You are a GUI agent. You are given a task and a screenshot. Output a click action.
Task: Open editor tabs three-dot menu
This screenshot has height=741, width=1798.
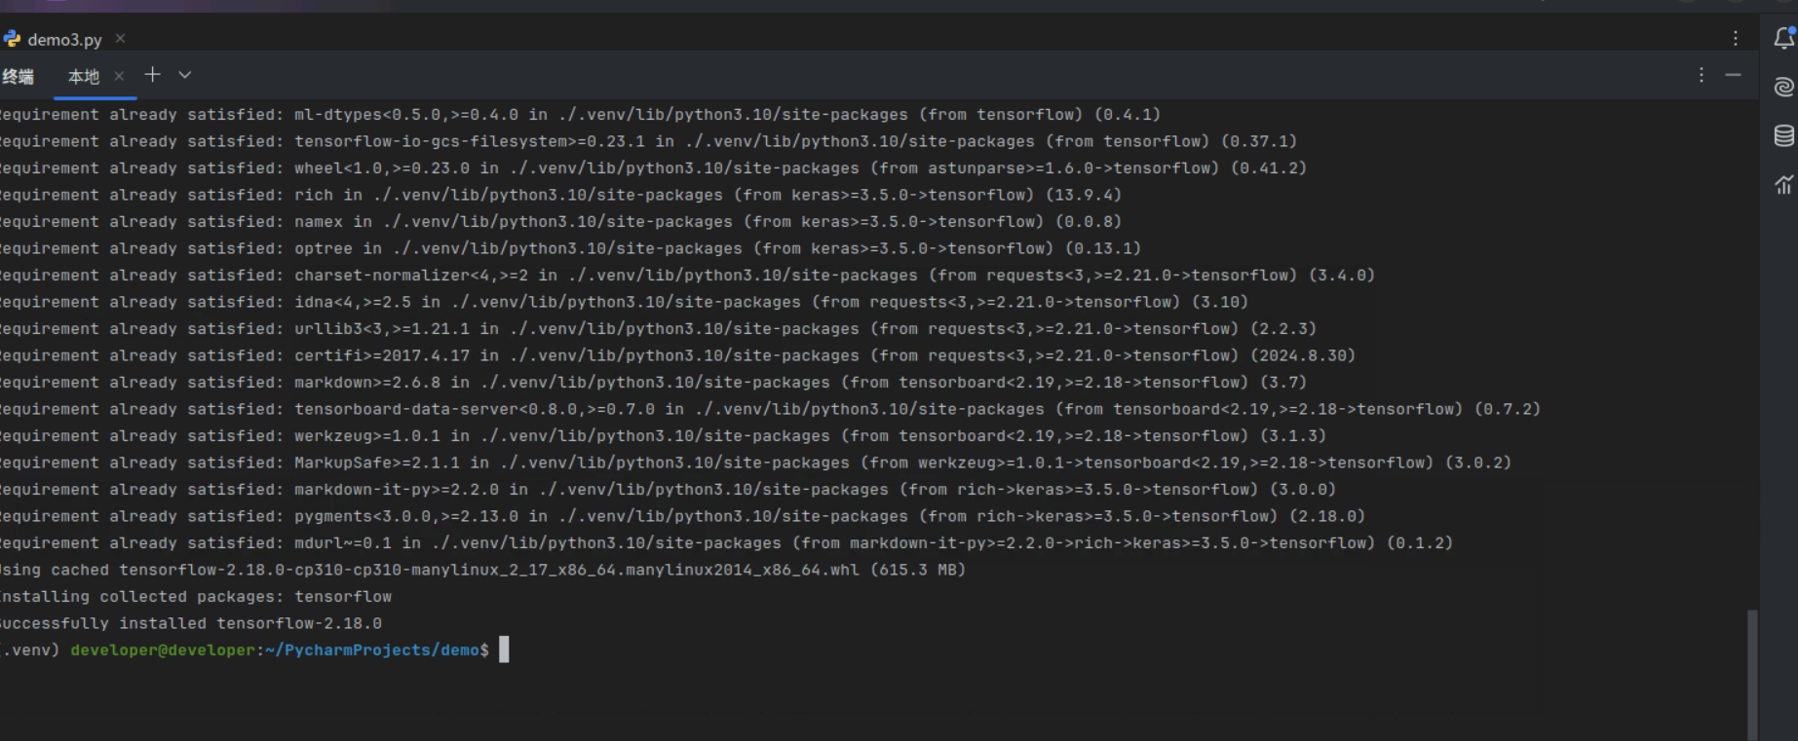coord(1736,38)
